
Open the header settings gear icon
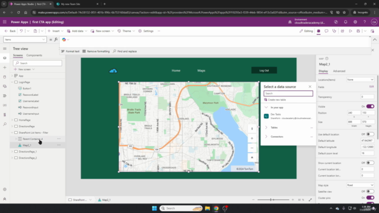pyautogui.click(x=355, y=22)
